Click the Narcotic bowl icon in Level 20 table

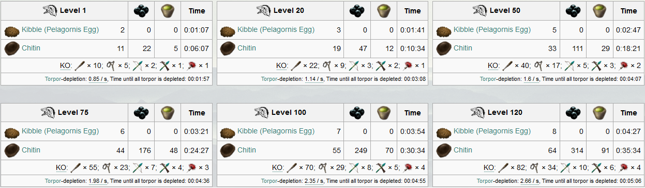tap(383, 11)
